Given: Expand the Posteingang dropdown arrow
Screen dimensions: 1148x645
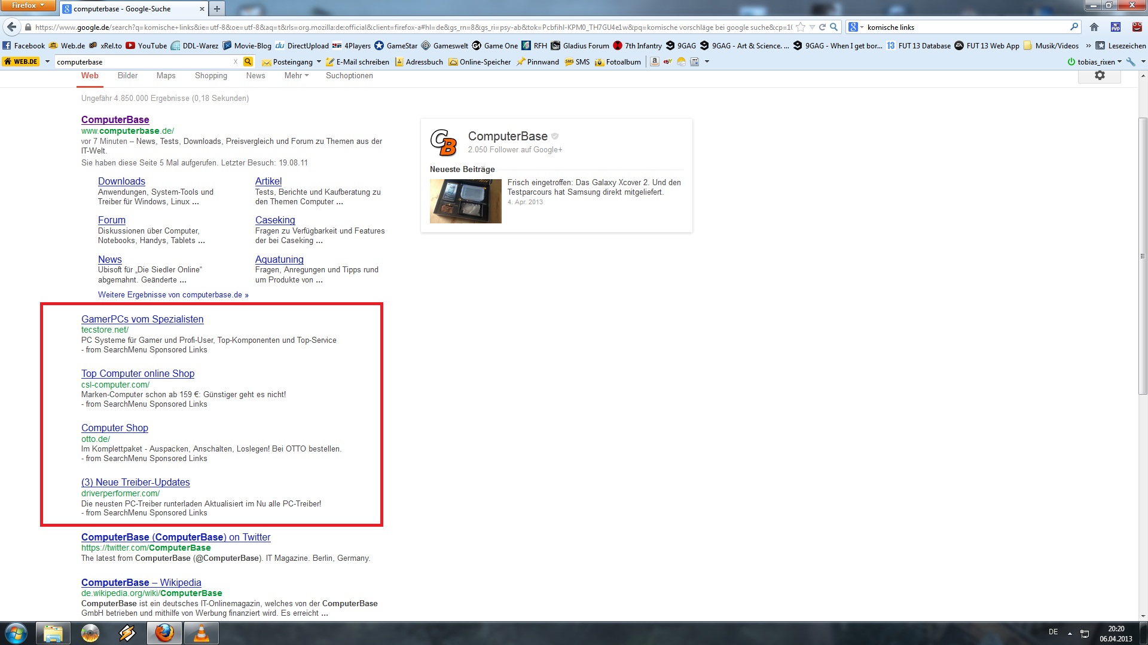Looking at the screenshot, I should pyautogui.click(x=319, y=62).
